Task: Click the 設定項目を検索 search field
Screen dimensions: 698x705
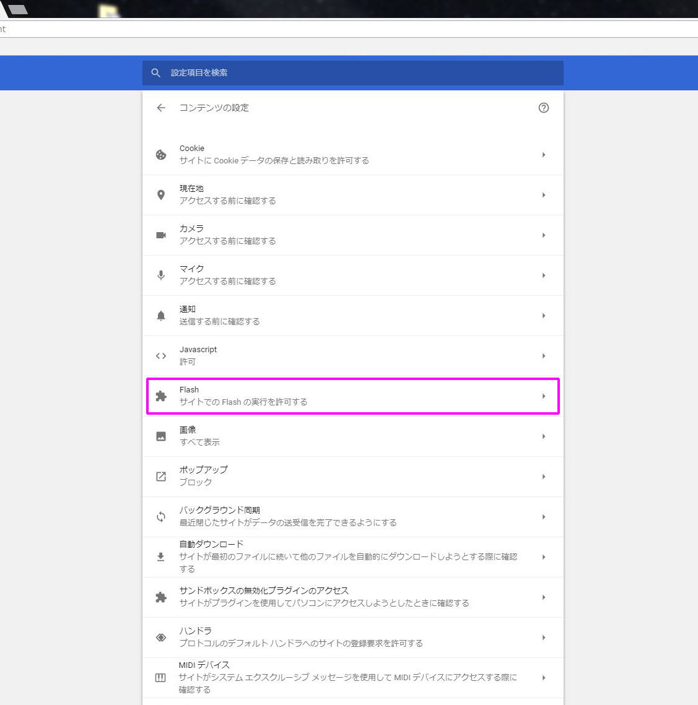Action: point(353,73)
